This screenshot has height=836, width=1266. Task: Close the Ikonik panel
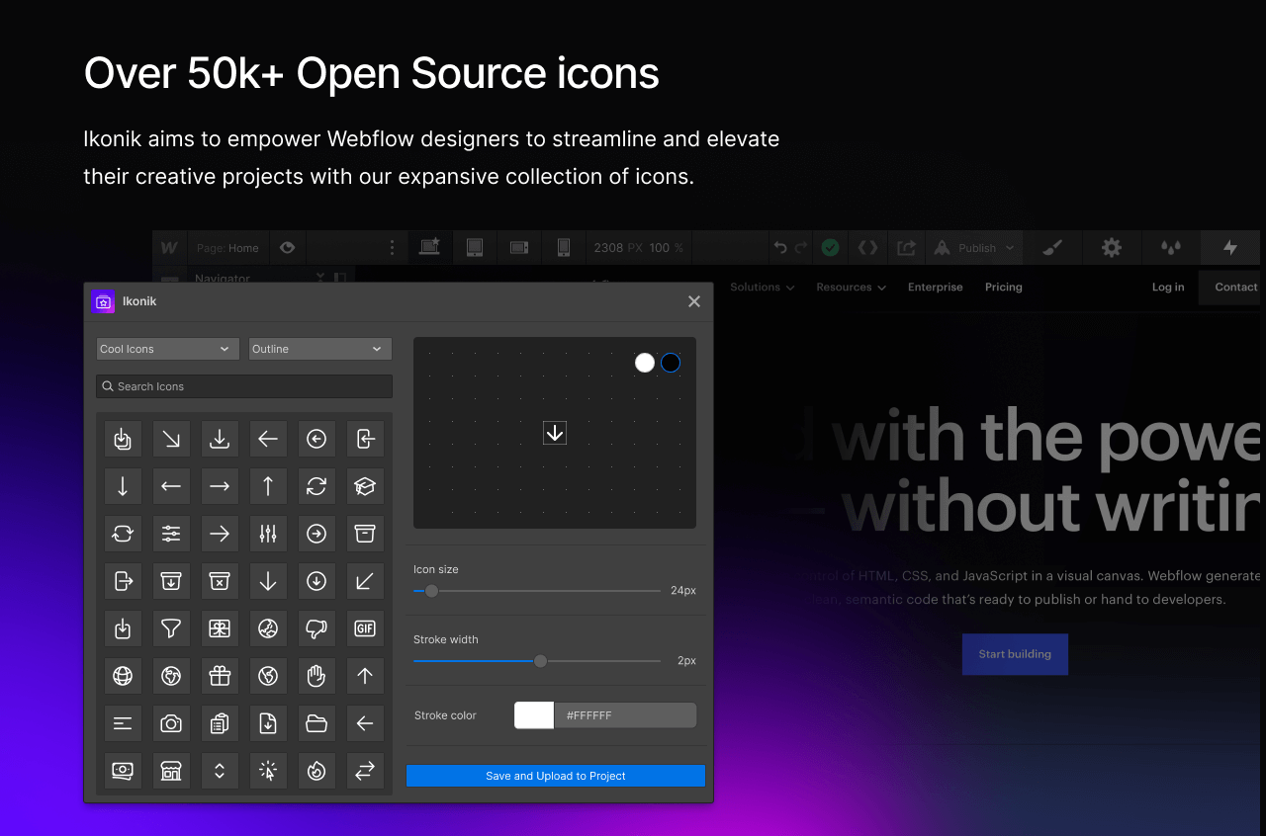[x=694, y=301]
